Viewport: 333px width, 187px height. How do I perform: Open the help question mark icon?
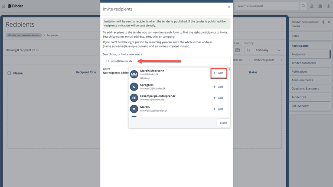pos(328,6)
